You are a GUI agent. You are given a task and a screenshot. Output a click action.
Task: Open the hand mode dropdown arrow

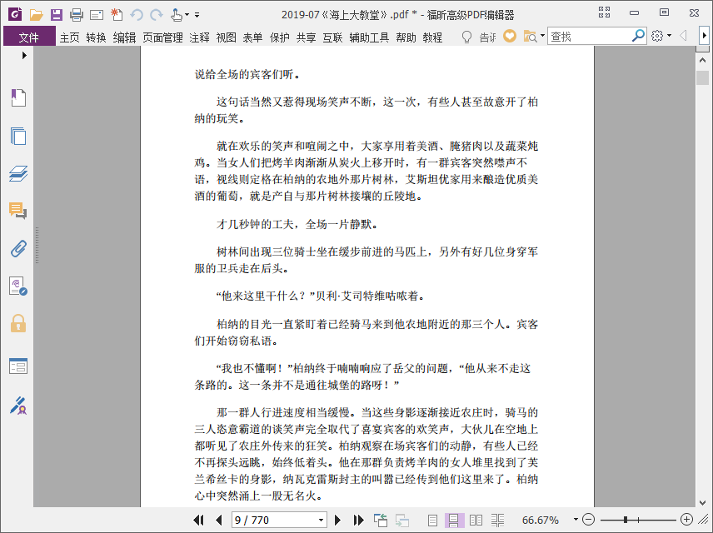[x=187, y=15]
